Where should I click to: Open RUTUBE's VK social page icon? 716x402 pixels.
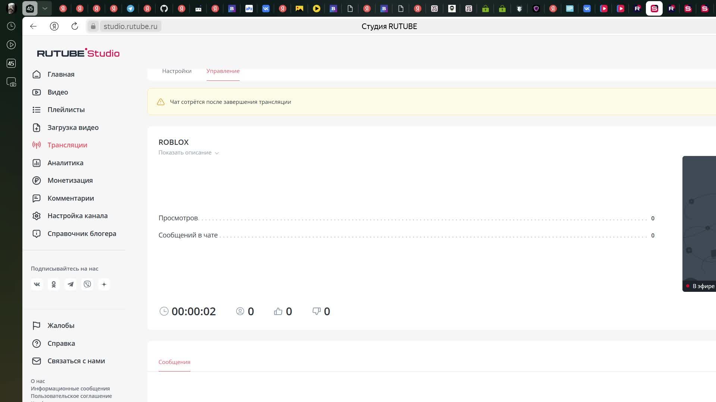tap(37, 284)
